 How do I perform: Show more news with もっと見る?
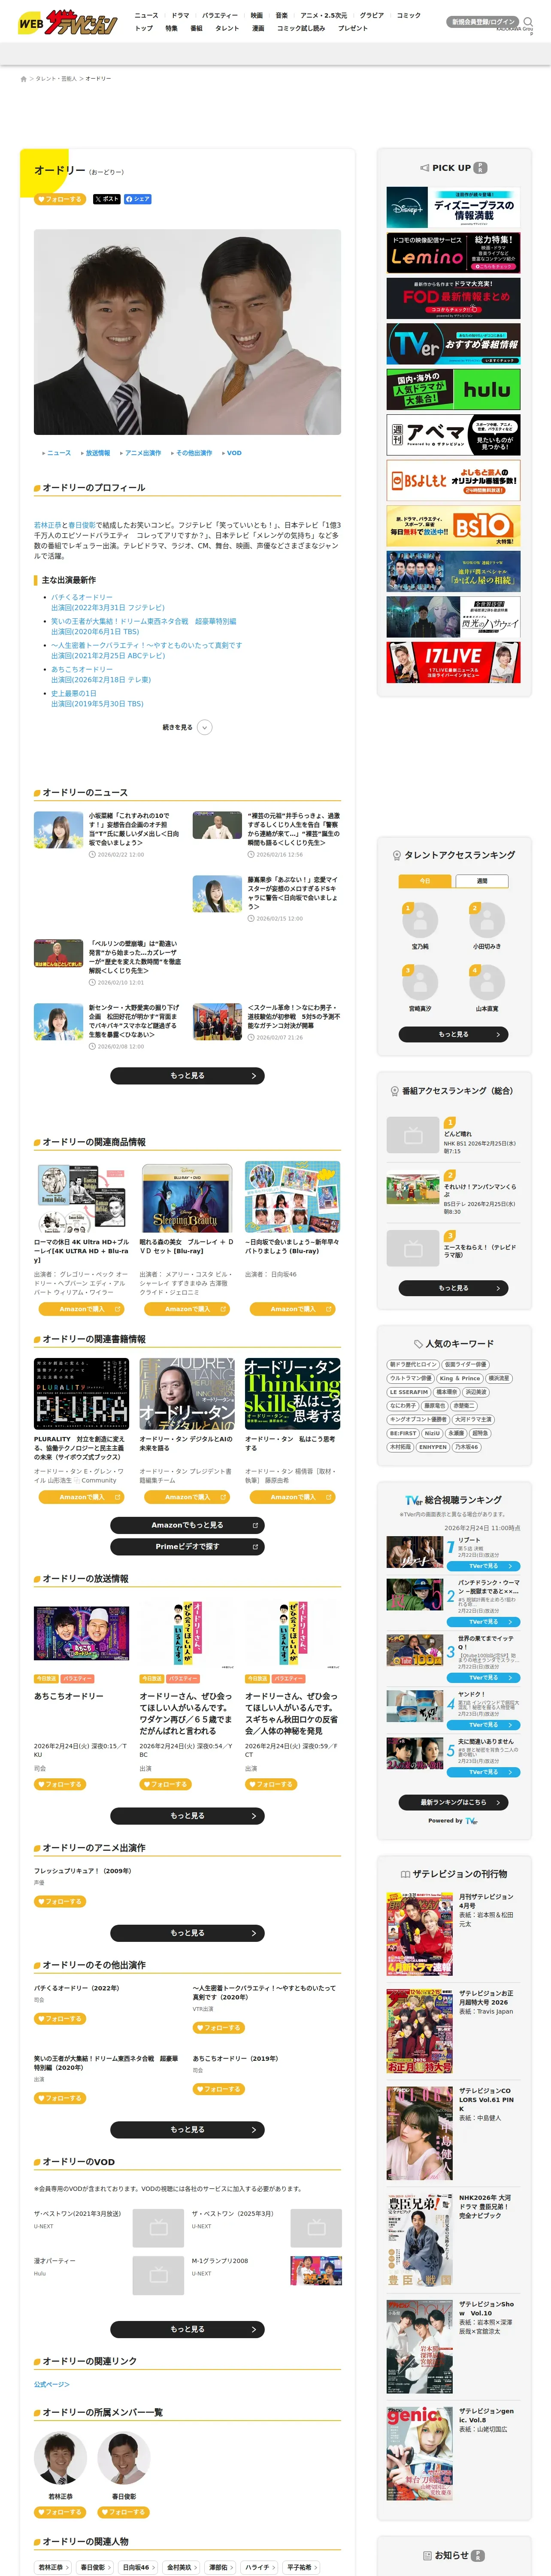tap(187, 1075)
